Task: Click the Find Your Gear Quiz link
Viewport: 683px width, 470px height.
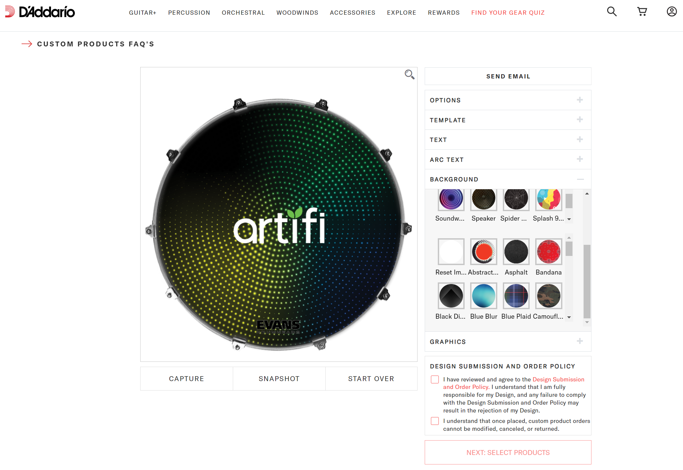Action: click(508, 12)
